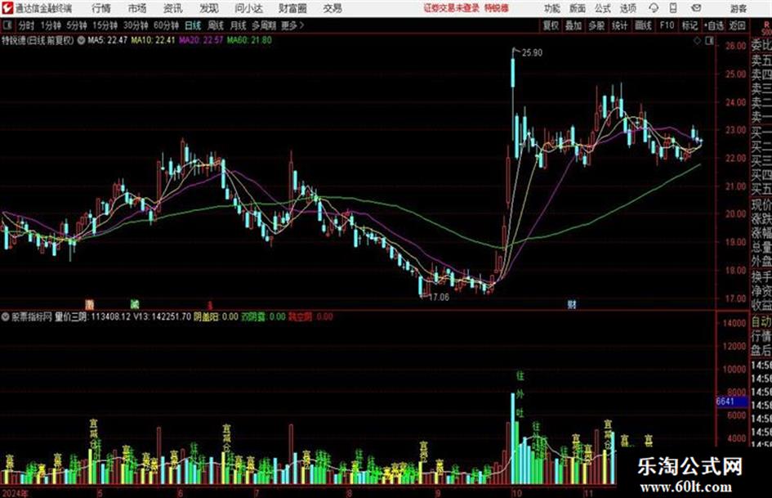Click the 多股 toolbar button
This screenshot has height=498, width=772.
pos(596,25)
